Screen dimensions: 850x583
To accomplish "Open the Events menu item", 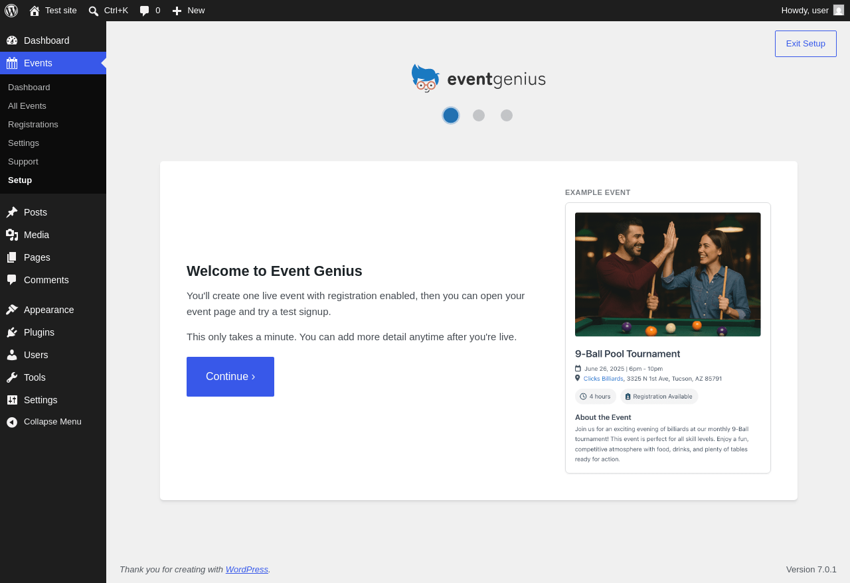I will point(53,63).
